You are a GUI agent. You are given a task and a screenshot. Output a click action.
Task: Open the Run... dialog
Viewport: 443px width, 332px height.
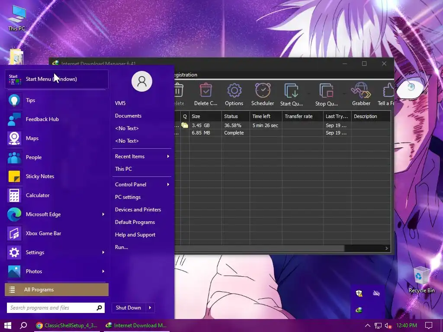point(142,247)
